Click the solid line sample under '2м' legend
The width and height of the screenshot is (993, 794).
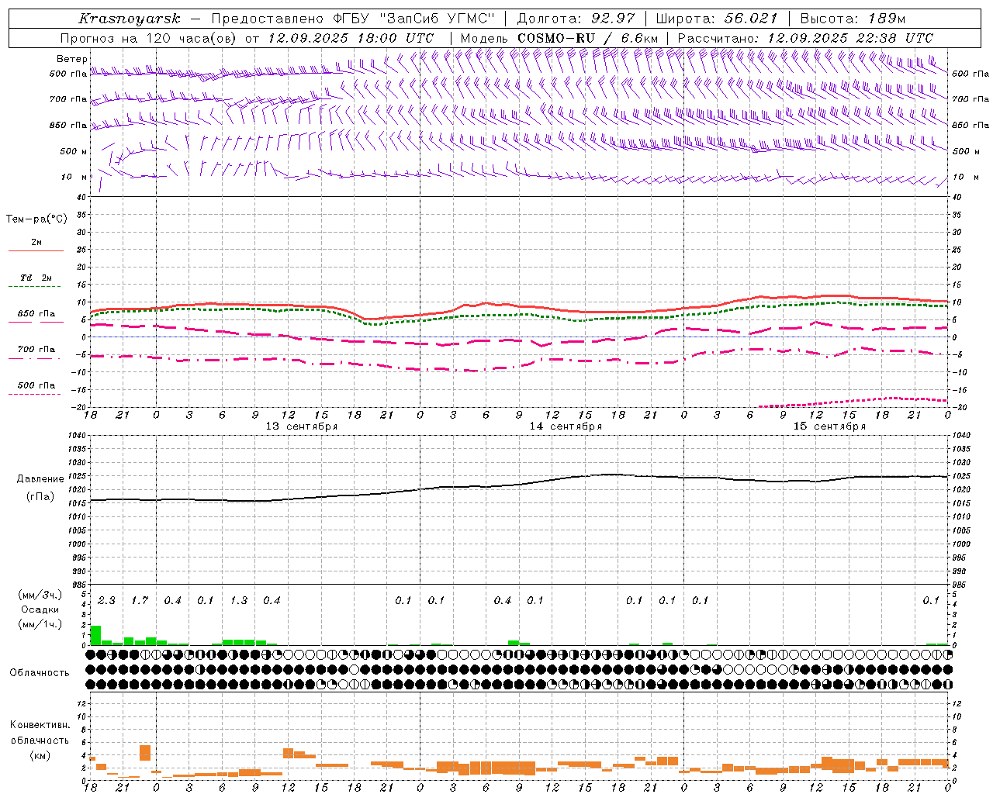tap(36, 251)
